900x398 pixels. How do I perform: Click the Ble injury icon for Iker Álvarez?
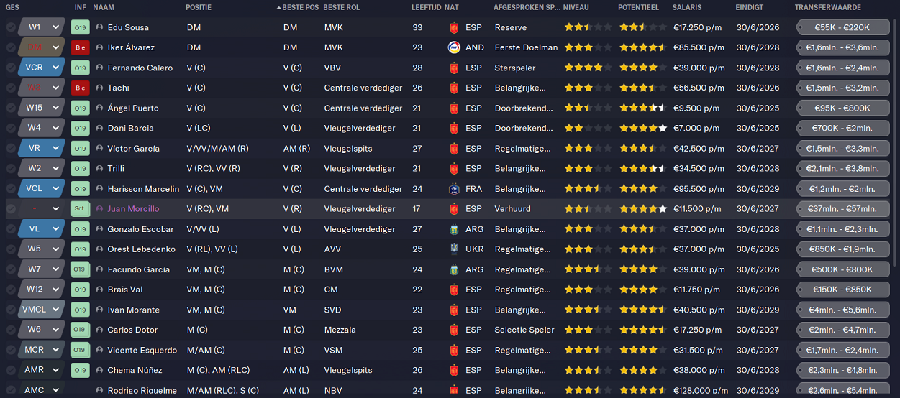pos(80,47)
